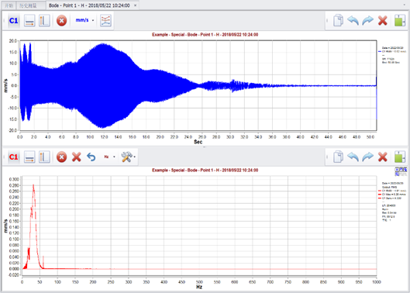
Task: Click the multi-line trend chart icon
Action: point(106,21)
